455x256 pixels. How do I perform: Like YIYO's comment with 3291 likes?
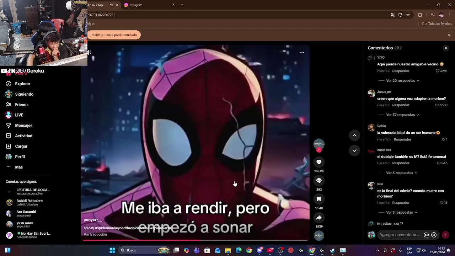pos(438,71)
